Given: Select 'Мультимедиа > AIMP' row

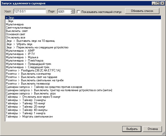Looking at the screenshot, I should [x=83, y=51].
